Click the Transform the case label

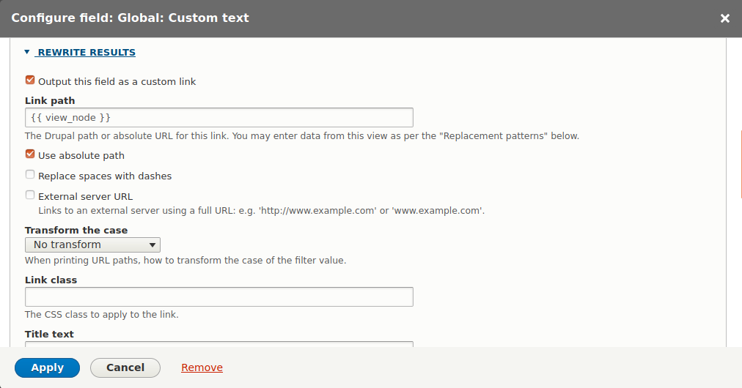[76, 230]
